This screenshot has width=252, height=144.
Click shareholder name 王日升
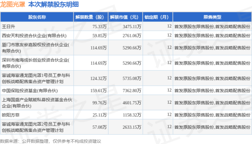8,26
